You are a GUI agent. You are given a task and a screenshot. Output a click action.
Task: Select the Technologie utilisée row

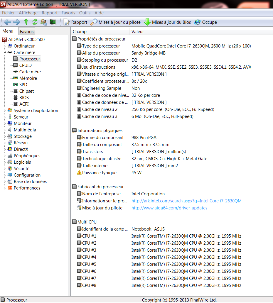(172, 159)
